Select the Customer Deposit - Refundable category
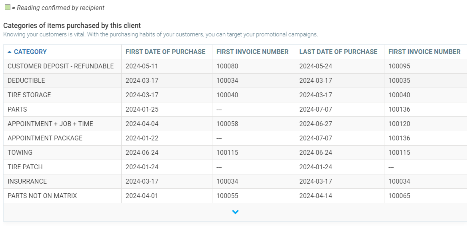 point(60,66)
